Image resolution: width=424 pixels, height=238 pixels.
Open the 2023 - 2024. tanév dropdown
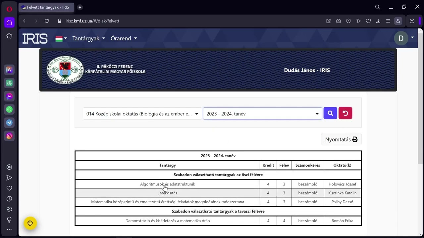click(262, 114)
